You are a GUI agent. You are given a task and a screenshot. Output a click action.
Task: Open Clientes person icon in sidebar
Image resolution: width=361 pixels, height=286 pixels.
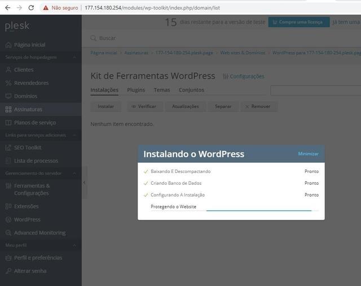coord(8,70)
